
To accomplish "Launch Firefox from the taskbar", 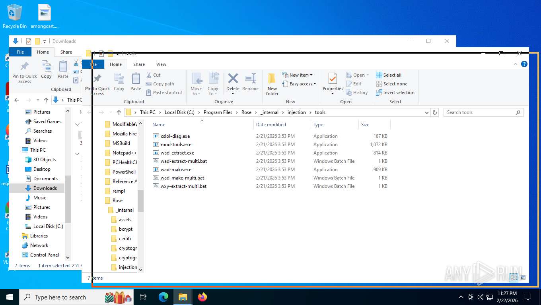I will point(202,297).
